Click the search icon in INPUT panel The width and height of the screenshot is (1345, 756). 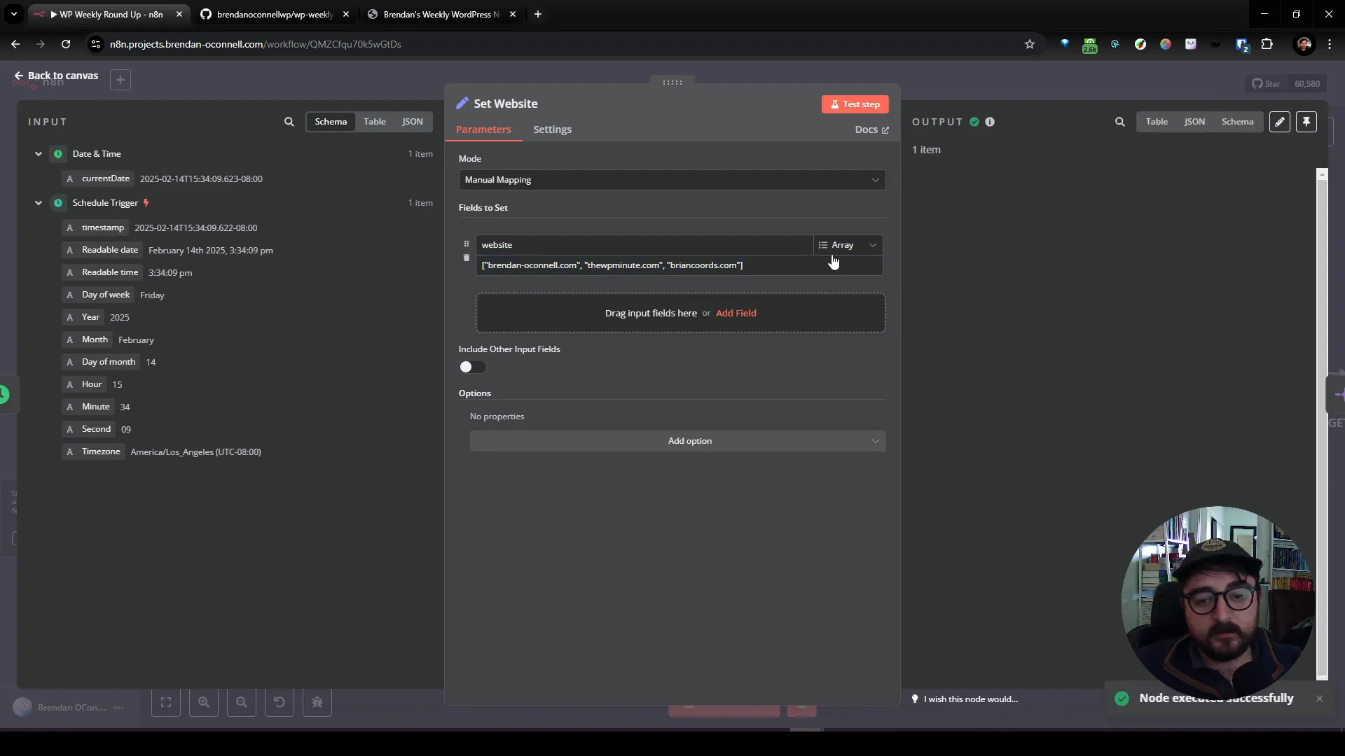click(289, 121)
